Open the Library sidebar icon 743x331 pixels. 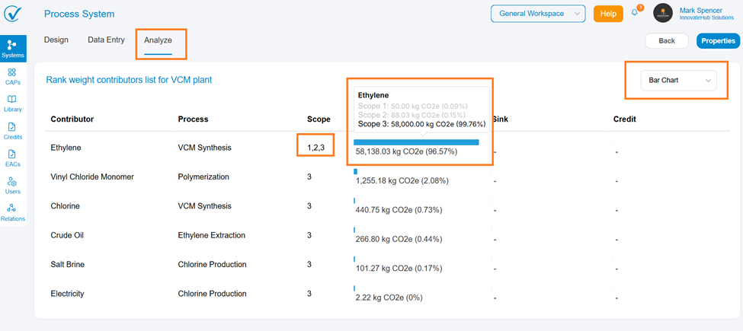tap(12, 103)
